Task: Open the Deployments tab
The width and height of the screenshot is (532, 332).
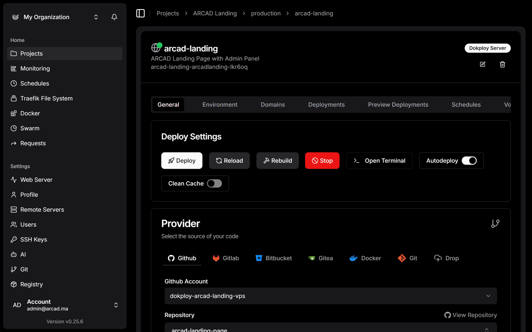Action: point(326,105)
